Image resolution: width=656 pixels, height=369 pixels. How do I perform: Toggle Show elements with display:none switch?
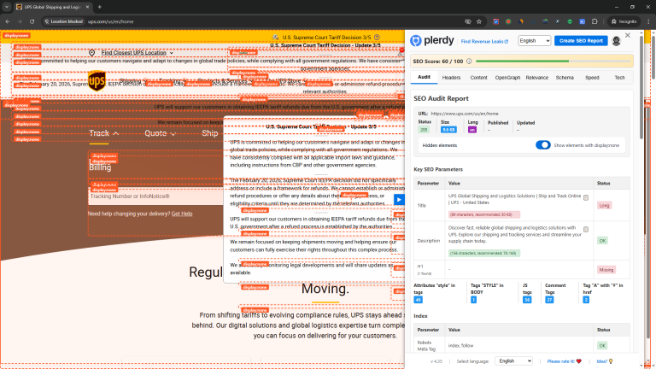coord(543,144)
